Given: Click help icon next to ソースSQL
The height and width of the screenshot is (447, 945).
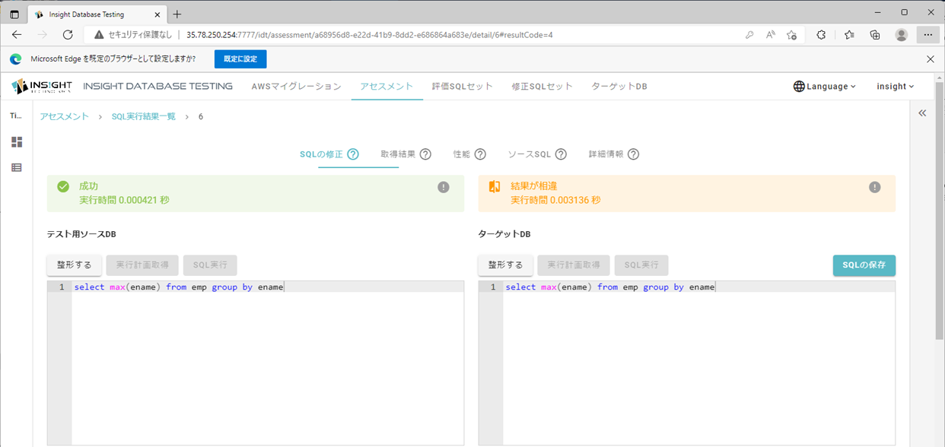Looking at the screenshot, I should coord(561,154).
